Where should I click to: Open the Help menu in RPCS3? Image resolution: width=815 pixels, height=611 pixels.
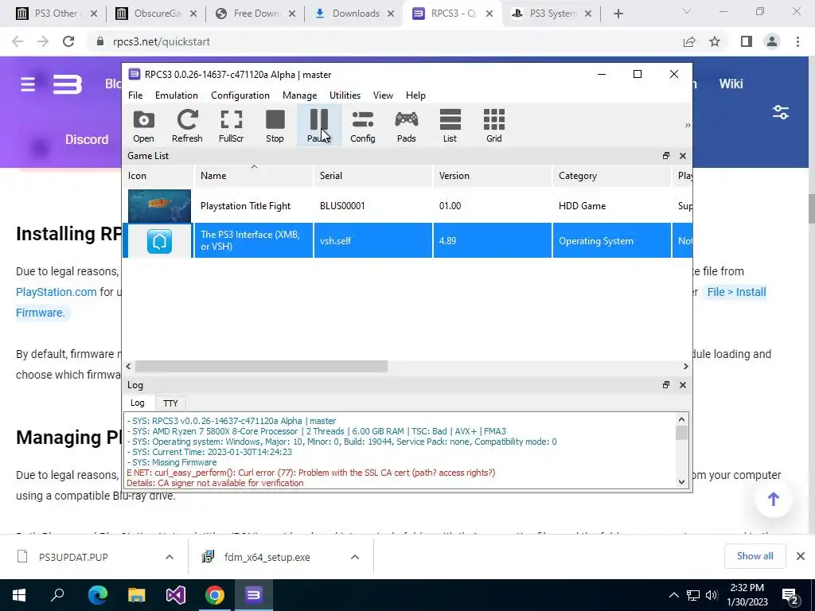click(415, 95)
